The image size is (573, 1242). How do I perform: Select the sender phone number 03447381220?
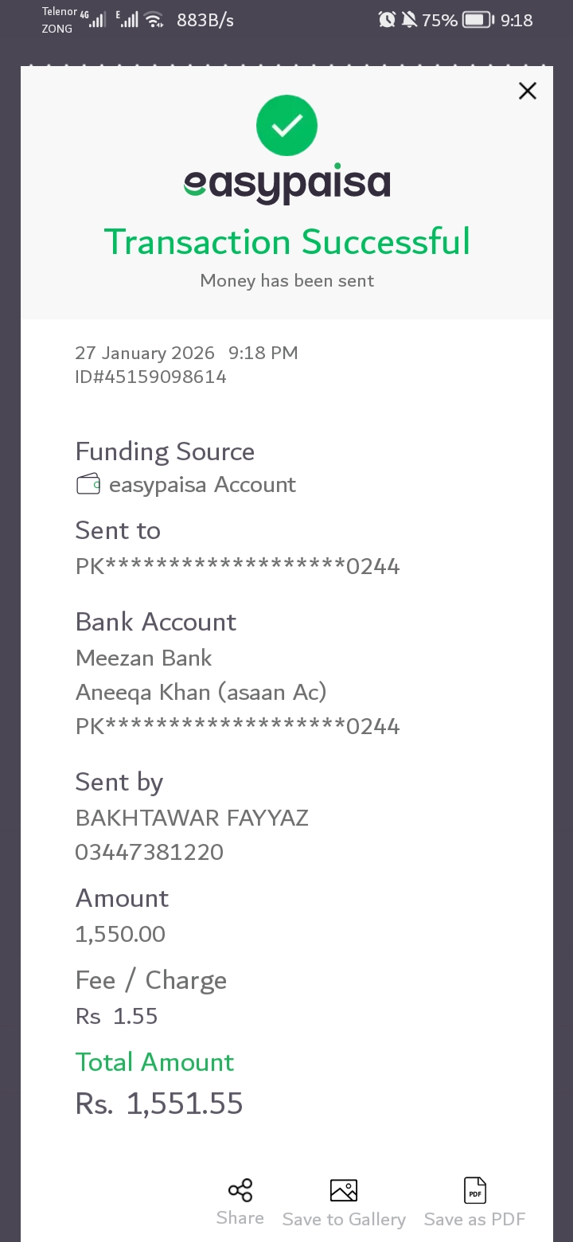tap(149, 852)
